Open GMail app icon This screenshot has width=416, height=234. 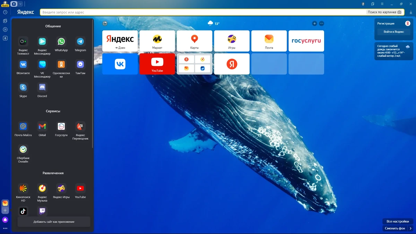click(42, 127)
